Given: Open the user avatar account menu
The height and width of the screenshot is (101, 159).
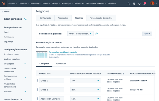Looking at the screenshot, I should pos(152,3).
